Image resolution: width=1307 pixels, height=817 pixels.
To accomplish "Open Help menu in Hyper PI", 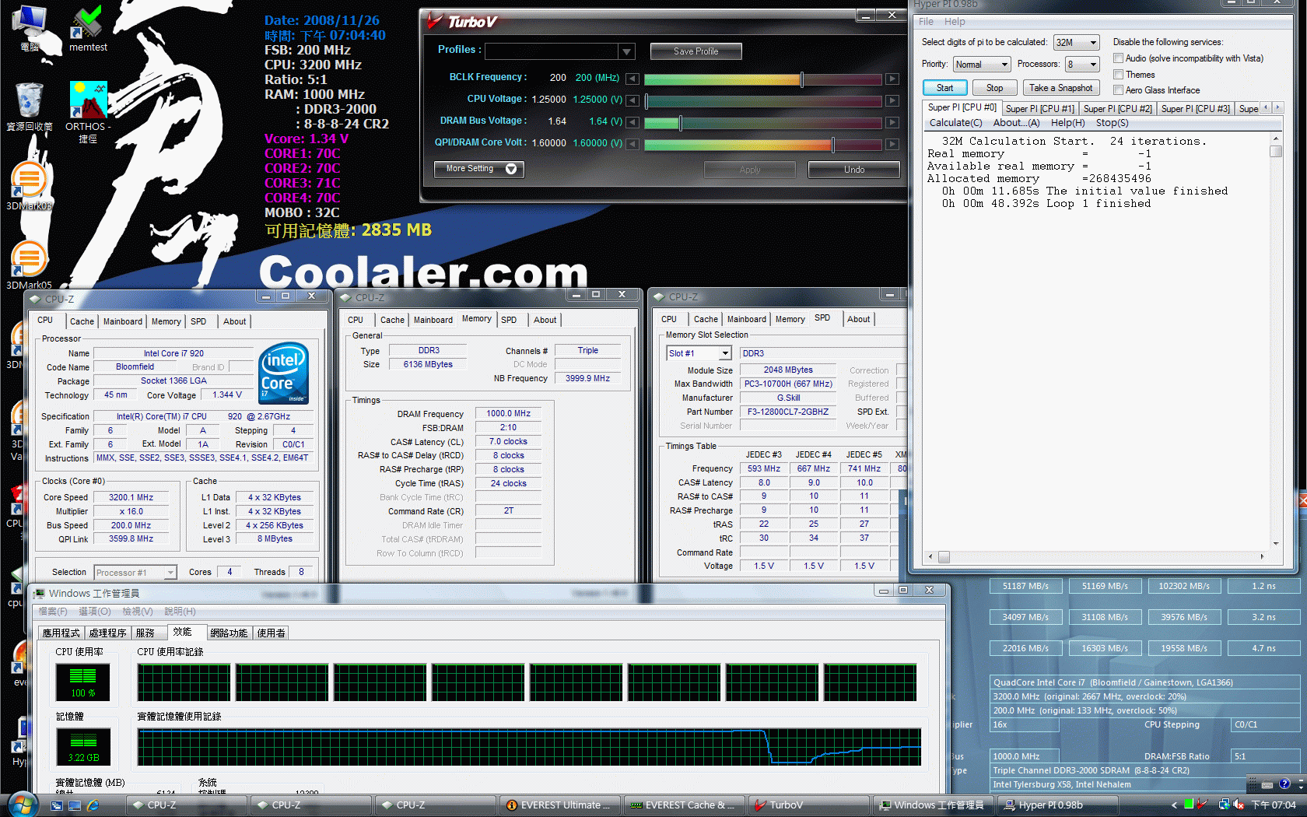I will (955, 22).
